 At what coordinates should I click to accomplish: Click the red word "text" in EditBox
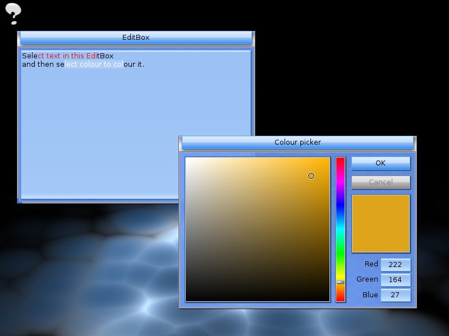(53, 56)
